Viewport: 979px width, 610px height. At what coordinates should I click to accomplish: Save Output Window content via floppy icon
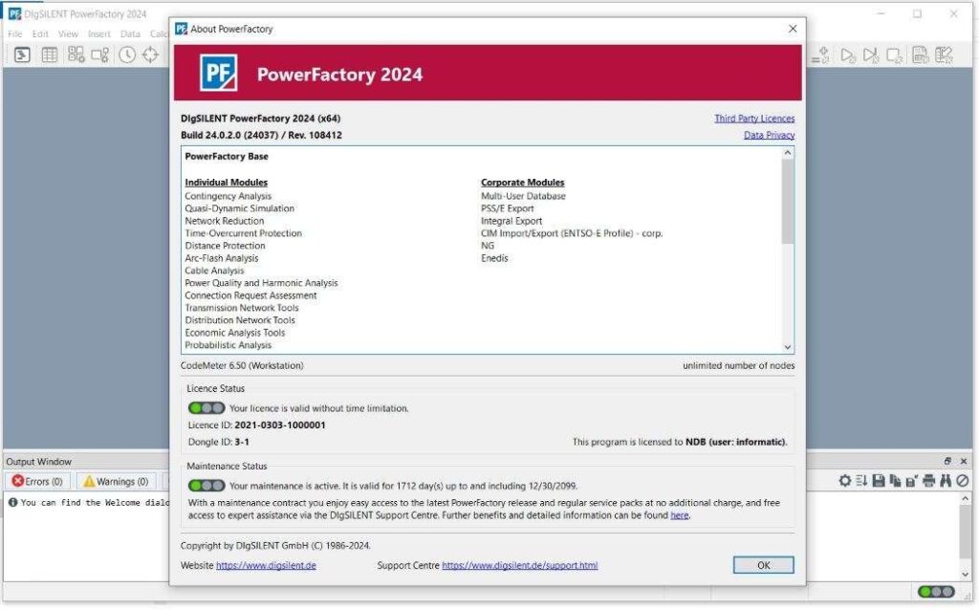pos(879,481)
